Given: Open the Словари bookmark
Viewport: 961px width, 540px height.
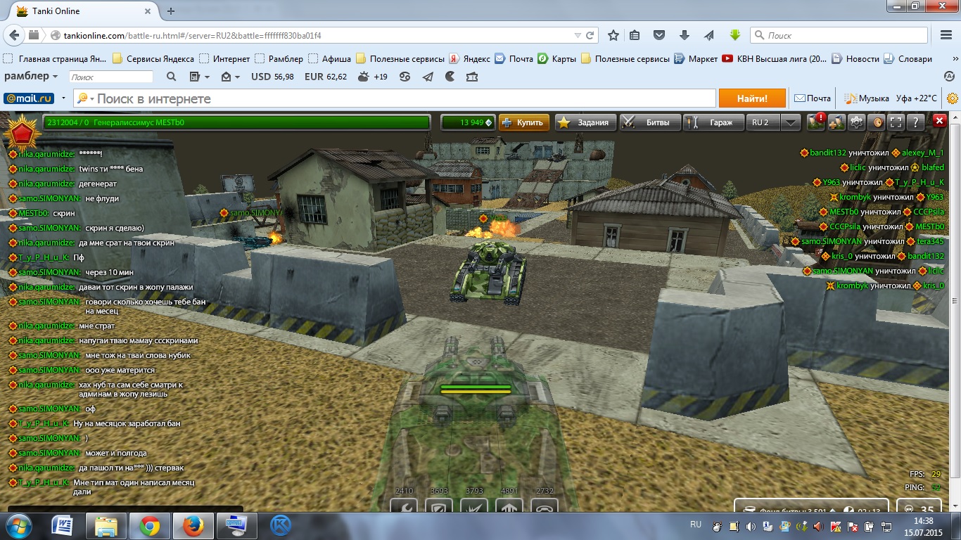Looking at the screenshot, I should 908,59.
